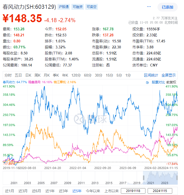
Task: Select the 日K chart tab
Action: pyautogui.click(x=28, y=75)
